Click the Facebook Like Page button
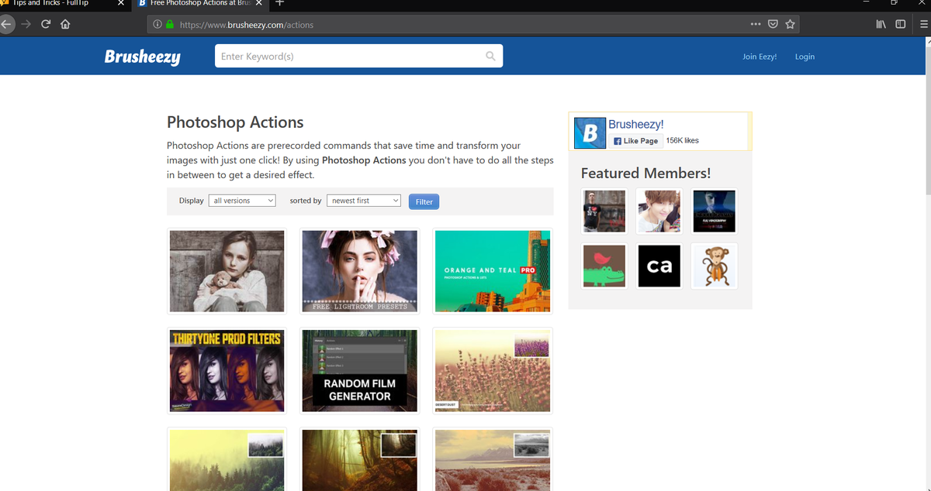The image size is (931, 491). [635, 141]
